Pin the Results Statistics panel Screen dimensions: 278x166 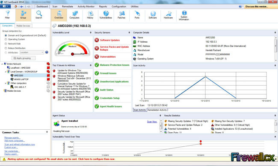(275, 116)
